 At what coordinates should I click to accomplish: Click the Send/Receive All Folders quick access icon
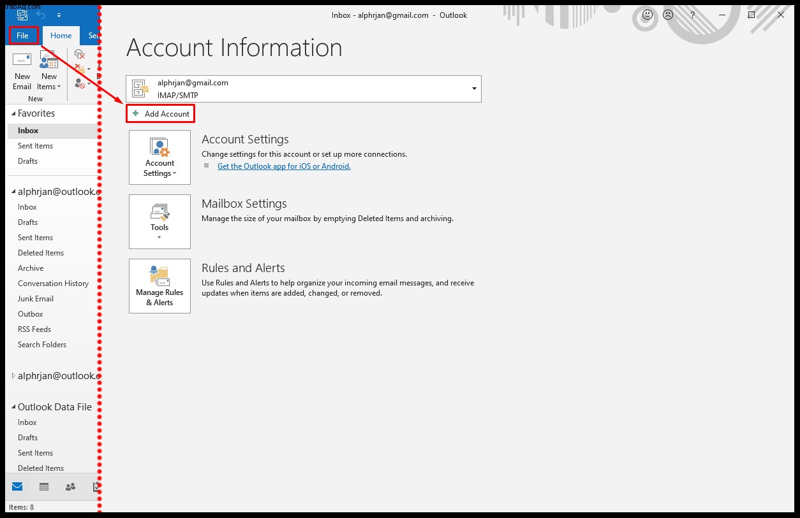pos(22,15)
